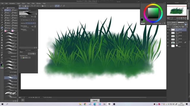Open the Window menu

point(39,4)
